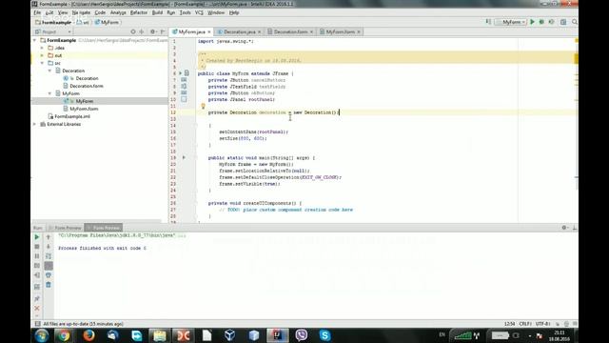Image resolution: width=609 pixels, height=343 pixels.
Task: Clear console output with trash icon
Action: (49, 285)
